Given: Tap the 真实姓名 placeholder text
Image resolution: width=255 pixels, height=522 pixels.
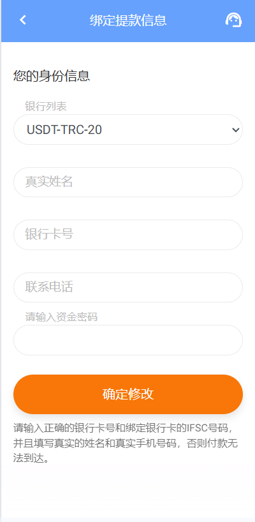Looking at the screenshot, I should coord(49,182).
